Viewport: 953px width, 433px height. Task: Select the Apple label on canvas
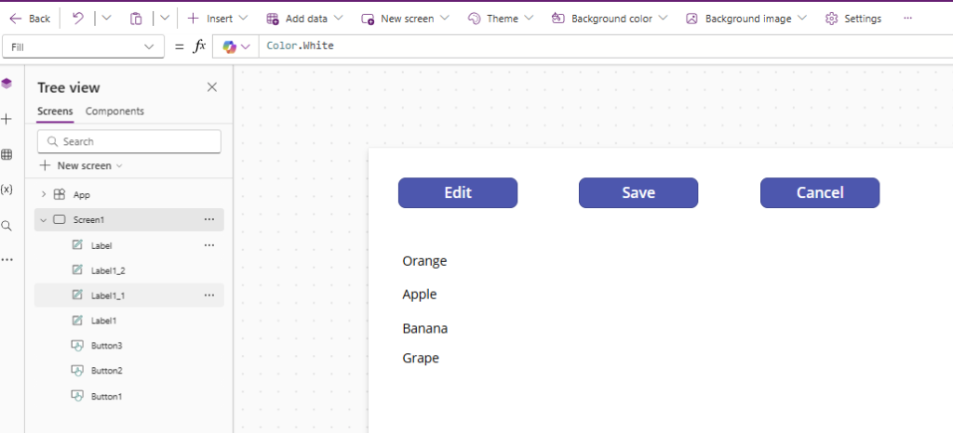click(x=420, y=295)
